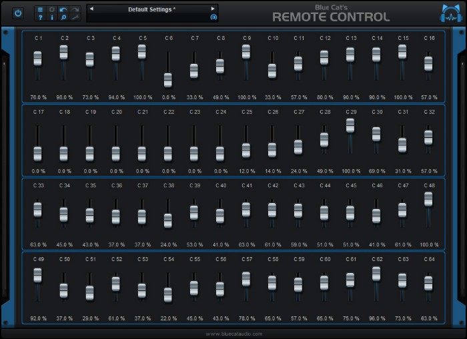The height and width of the screenshot is (339, 467).
Task: Click the C 32 slider handle
Action: [x=428, y=138]
